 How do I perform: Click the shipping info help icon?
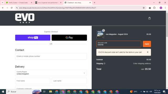pyautogui.click(x=104, y=63)
